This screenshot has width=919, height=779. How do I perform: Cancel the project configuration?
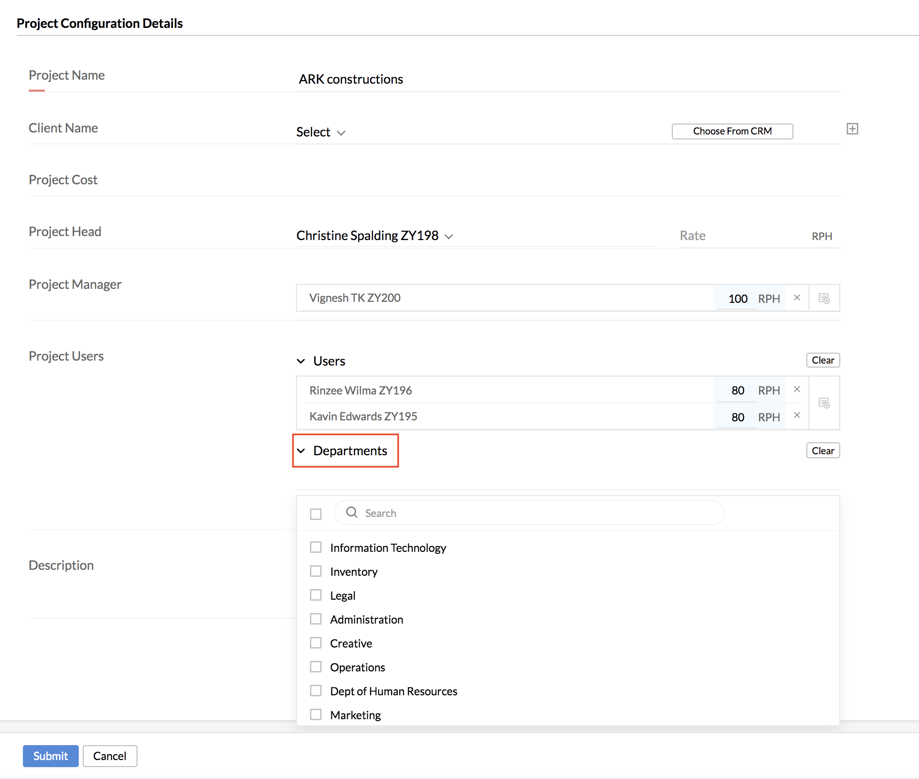pyautogui.click(x=110, y=756)
